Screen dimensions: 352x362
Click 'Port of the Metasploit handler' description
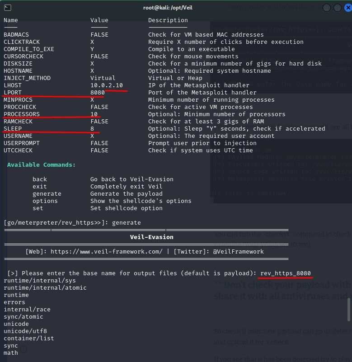[202, 92]
